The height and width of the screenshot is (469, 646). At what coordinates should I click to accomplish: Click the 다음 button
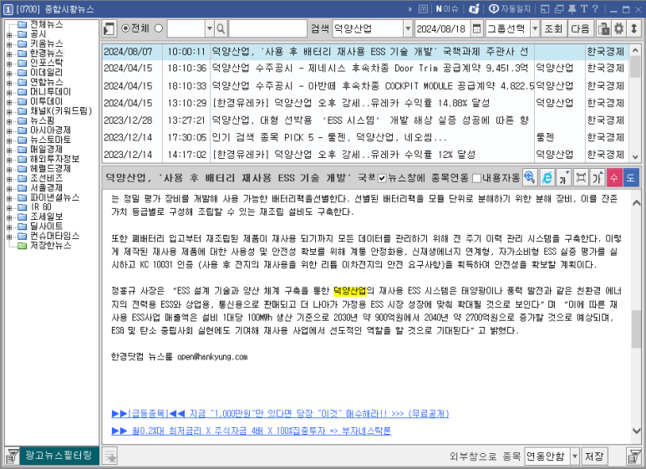coord(580,28)
